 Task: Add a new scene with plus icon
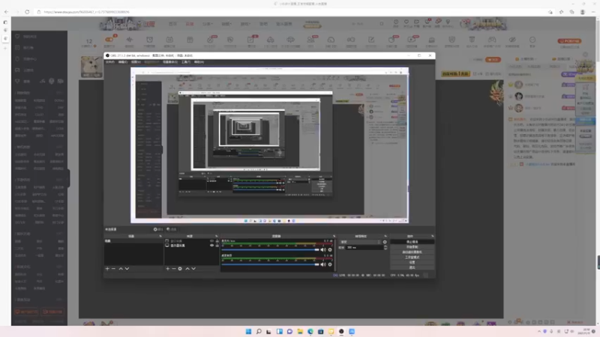(x=107, y=269)
